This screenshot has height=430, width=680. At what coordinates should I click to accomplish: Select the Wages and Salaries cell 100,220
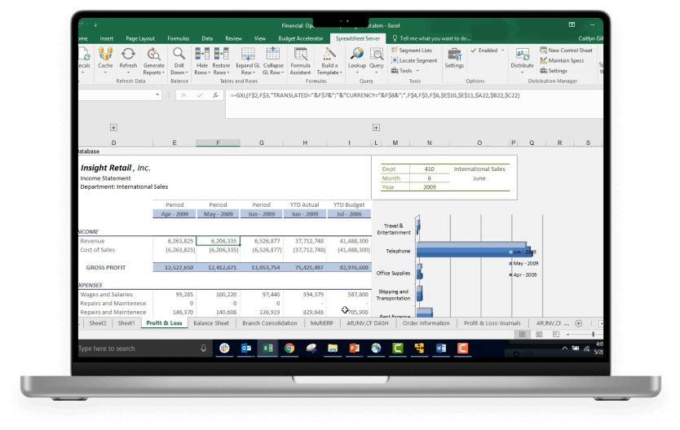(219, 295)
